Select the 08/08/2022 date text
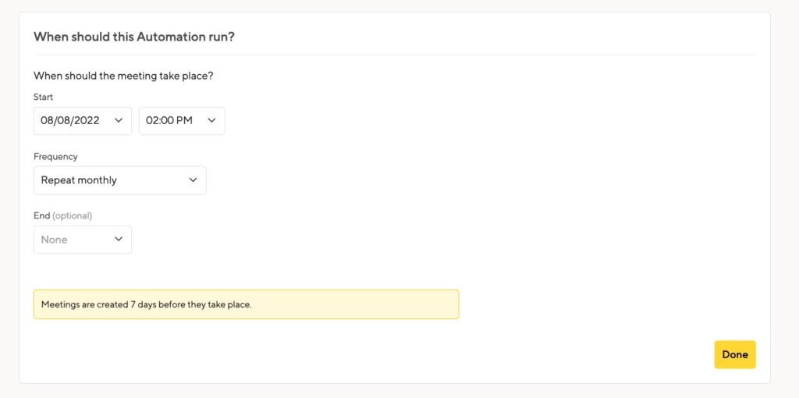The width and height of the screenshot is (799, 398). [x=69, y=121]
